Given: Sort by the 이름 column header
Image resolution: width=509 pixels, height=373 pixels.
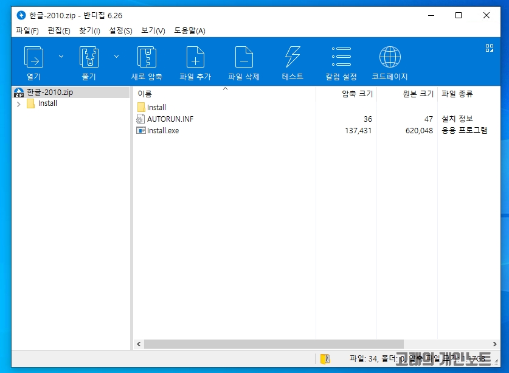Looking at the screenshot, I should (145, 94).
